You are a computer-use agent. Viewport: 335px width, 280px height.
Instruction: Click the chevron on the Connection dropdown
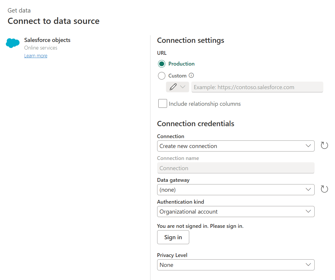(x=308, y=146)
